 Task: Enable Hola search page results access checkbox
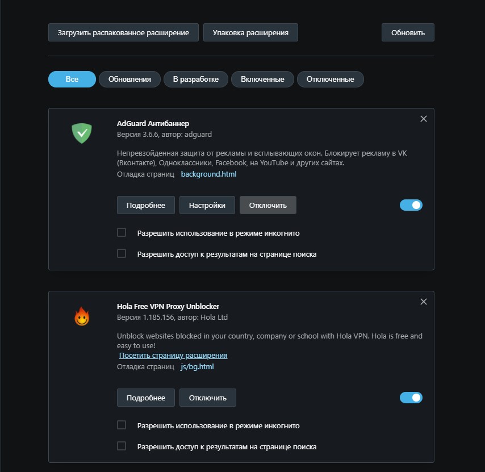[122, 446]
